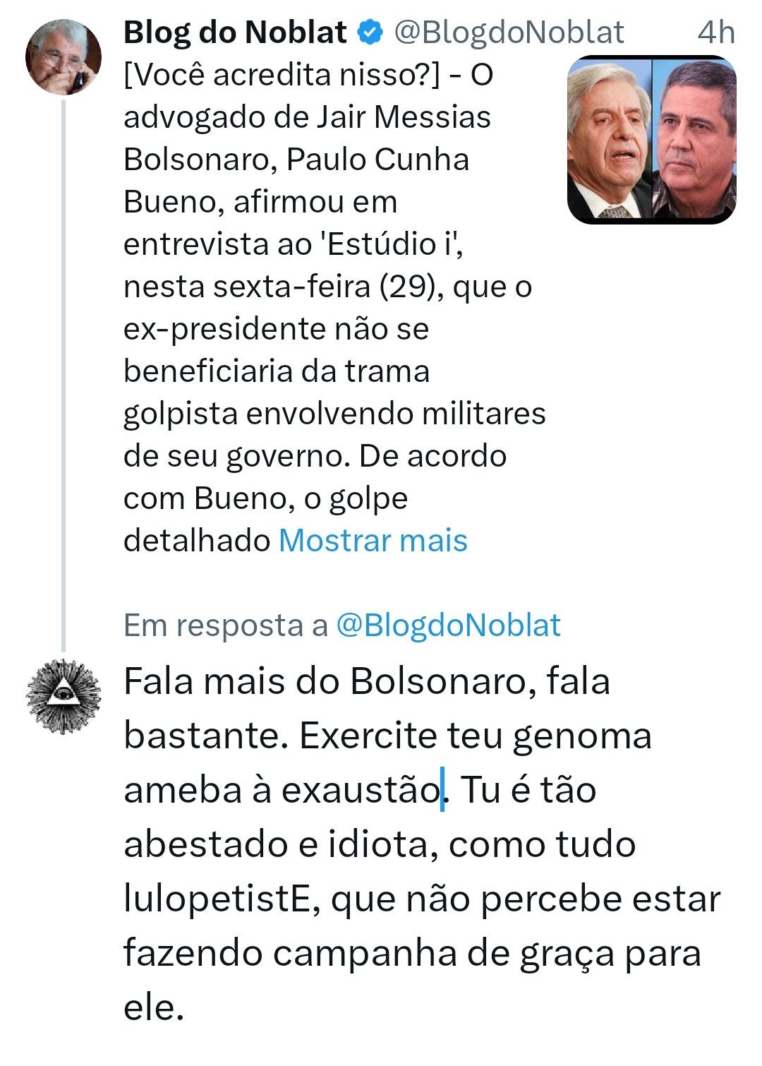Viewport: 762px width, 1066px height.
Task: Open the eye-pyramid avatar of reply author
Action: tap(64, 696)
